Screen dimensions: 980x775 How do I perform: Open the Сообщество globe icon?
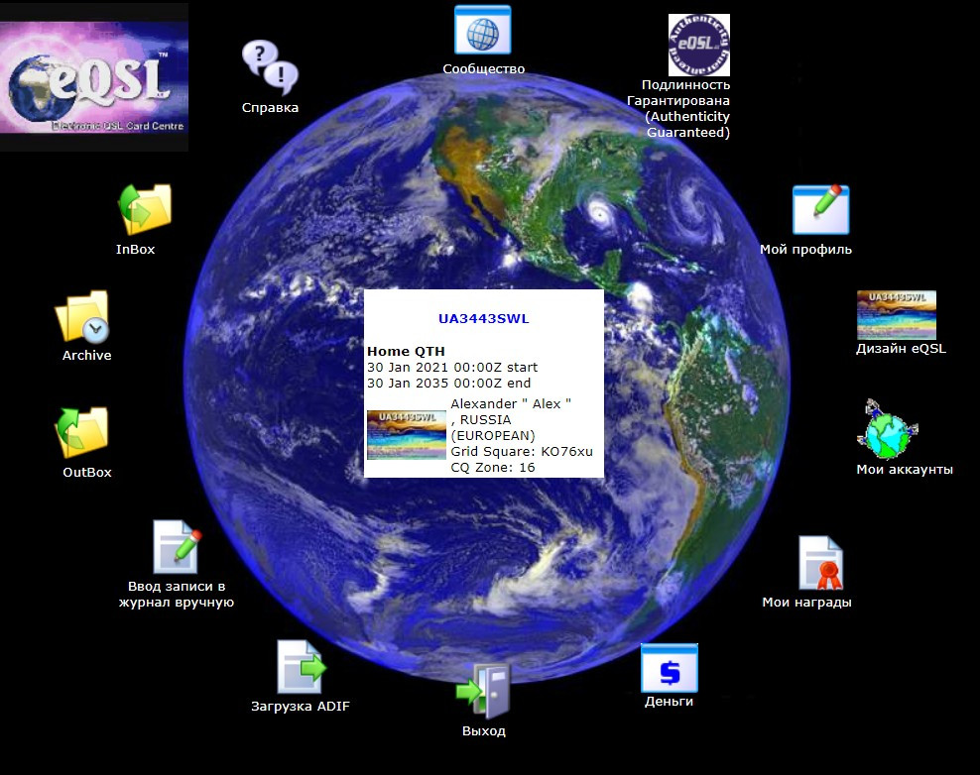(482, 30)
